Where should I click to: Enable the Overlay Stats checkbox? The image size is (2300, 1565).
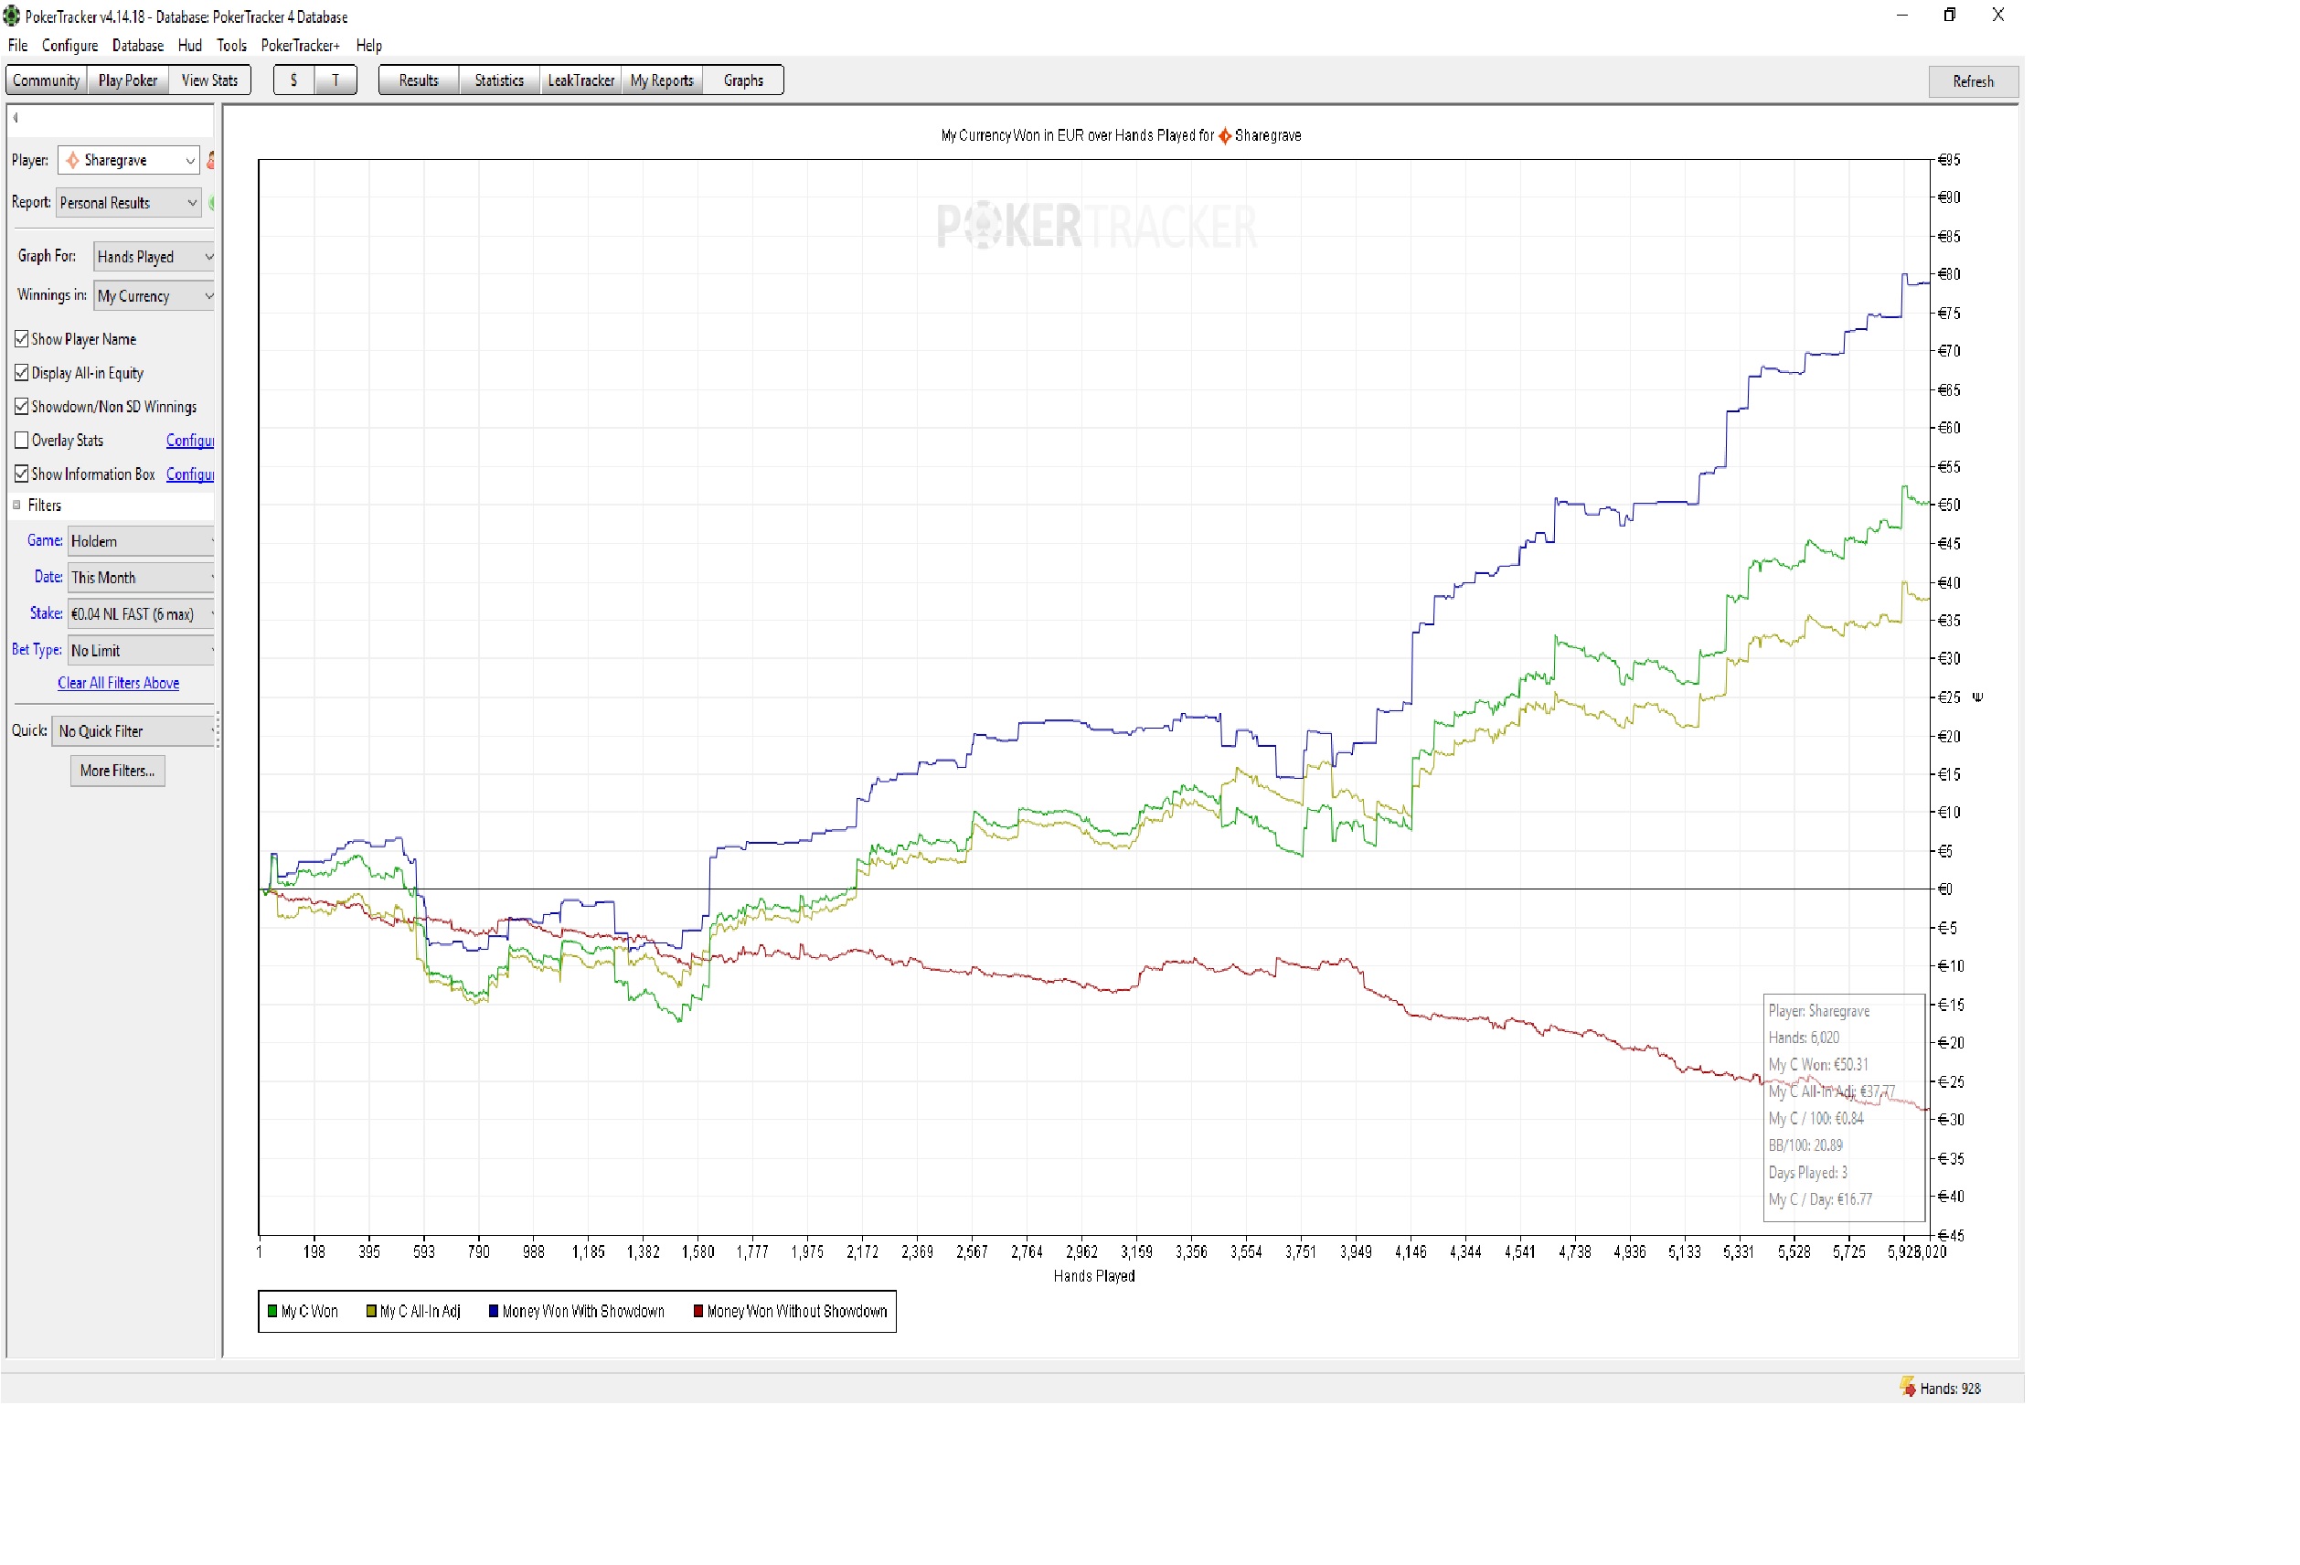pyautogui.click(x=22, y=441)
